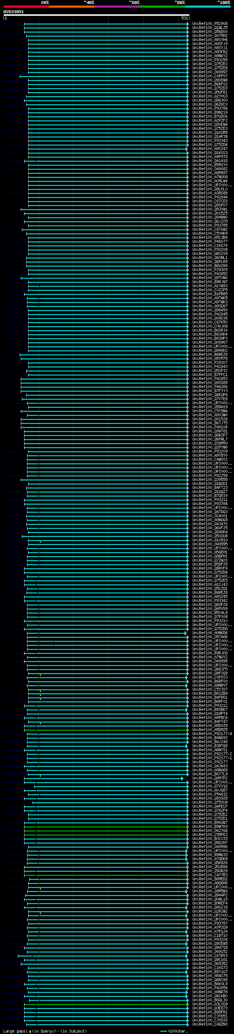Screen dimensions: 234x1034
Task: Select hit label UniRef100_B5DFX5
Action: pos(210,565)
